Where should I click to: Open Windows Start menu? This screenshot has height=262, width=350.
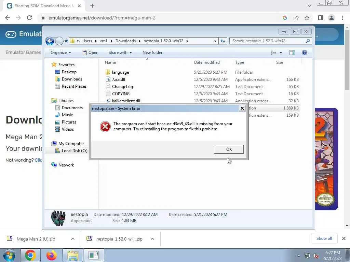(x=9, y=255)
